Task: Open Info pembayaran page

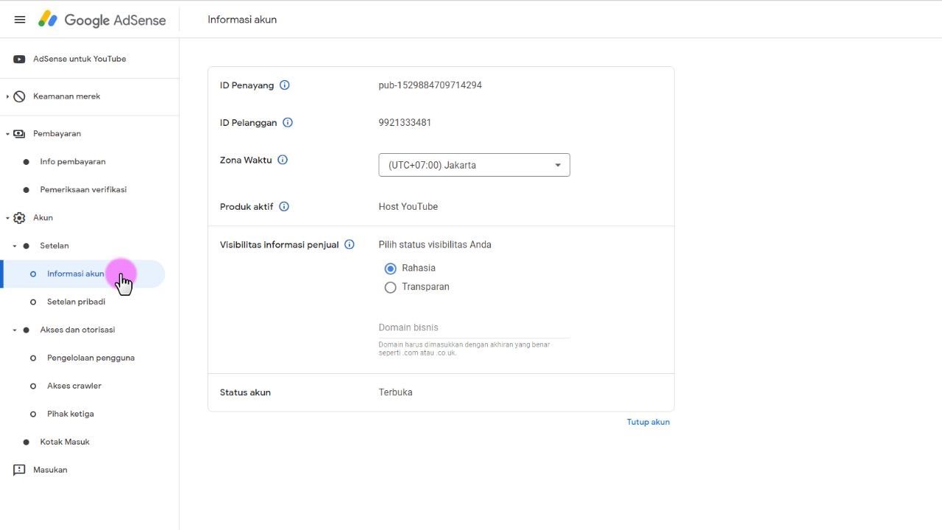Action: [73, 162]
